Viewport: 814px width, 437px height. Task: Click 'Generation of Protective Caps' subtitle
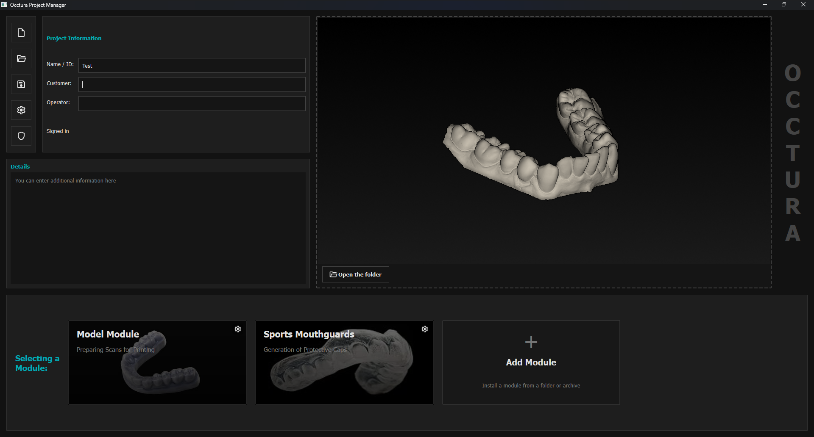pos(305,350)
